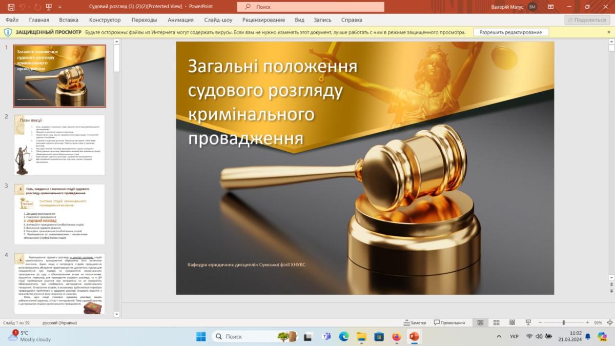Open Microsoft Edge from the taskbar

[344, 337]
